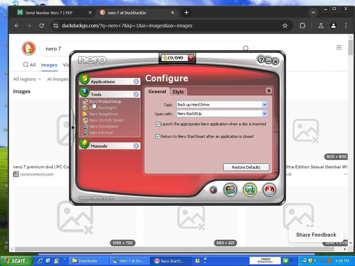This screenshot has width=355, height=266.
Task: Click Internet Explorer quick launch icon
Action: pyautogui.click(x=41, y=261)
